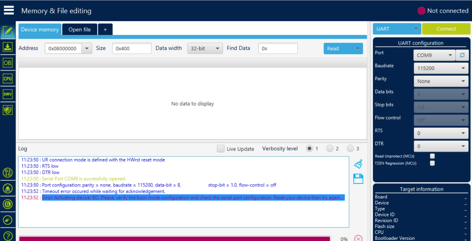Click the disabled Flow control dropdown
Screen dimensions: 472x241
[x=441, y=120]
